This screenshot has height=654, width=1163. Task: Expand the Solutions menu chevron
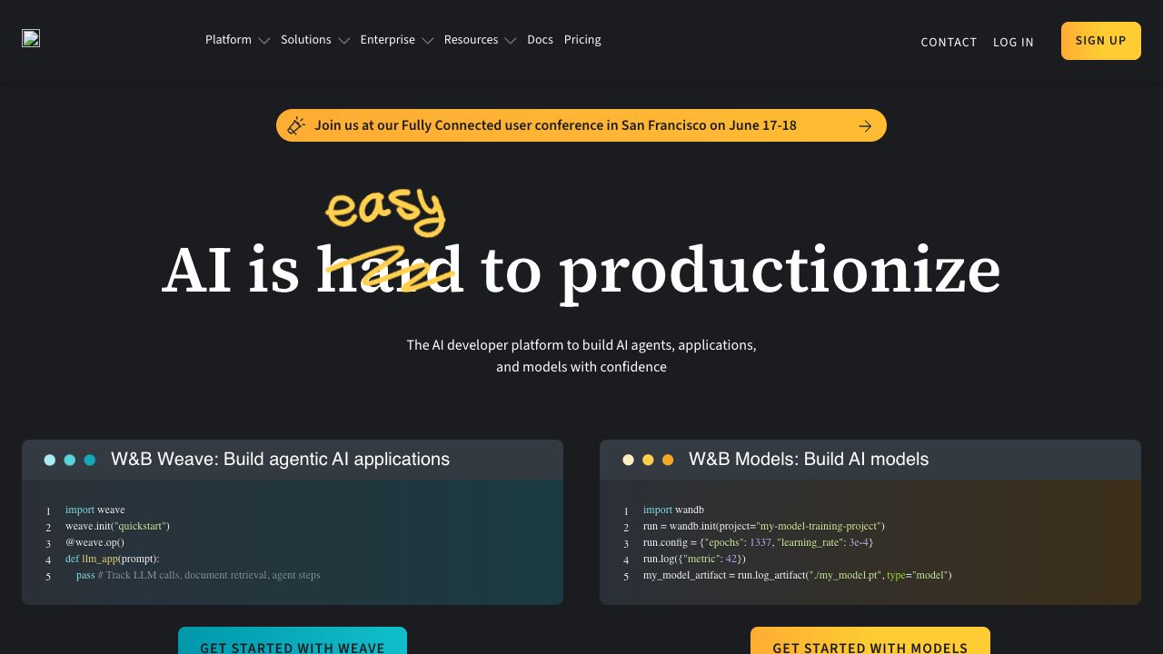[x=344, y=41]
